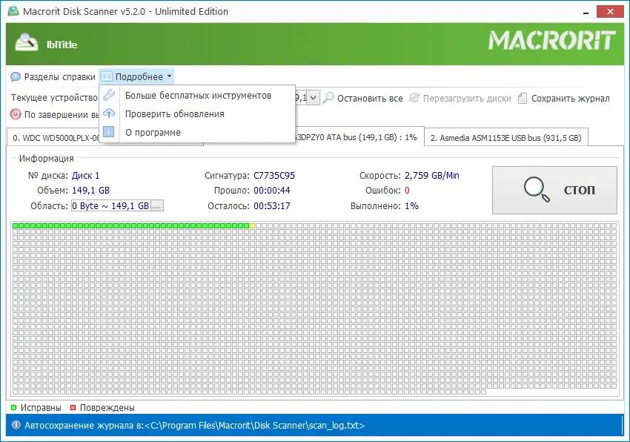Click the first green scanned block
630x442 pixels.
click(16, 226)
